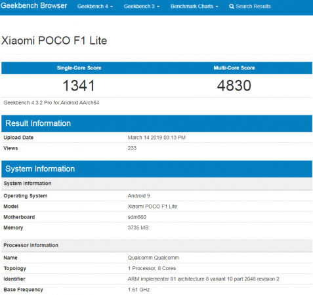Click the Processor Information table header

(157, 245)
